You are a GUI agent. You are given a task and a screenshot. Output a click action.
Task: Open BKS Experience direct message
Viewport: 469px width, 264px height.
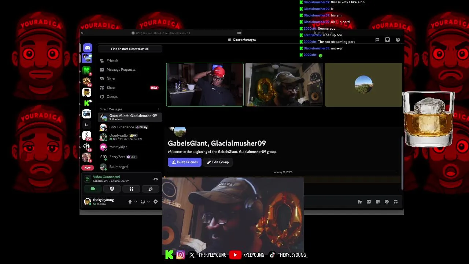(130, 127)
